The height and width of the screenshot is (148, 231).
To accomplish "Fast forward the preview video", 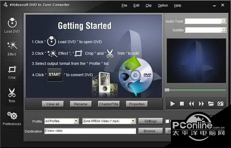I will (x=201, y=104).
